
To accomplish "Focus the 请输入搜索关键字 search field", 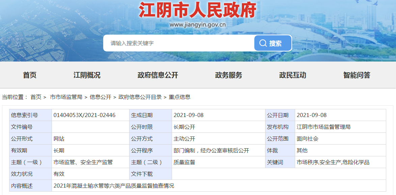I will point(179,43).
